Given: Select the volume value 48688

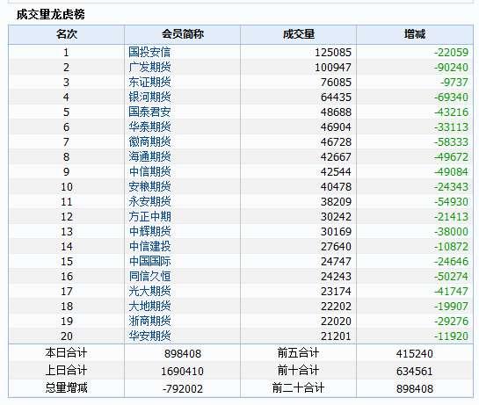Looking at the screenshot, I should 336,112.
